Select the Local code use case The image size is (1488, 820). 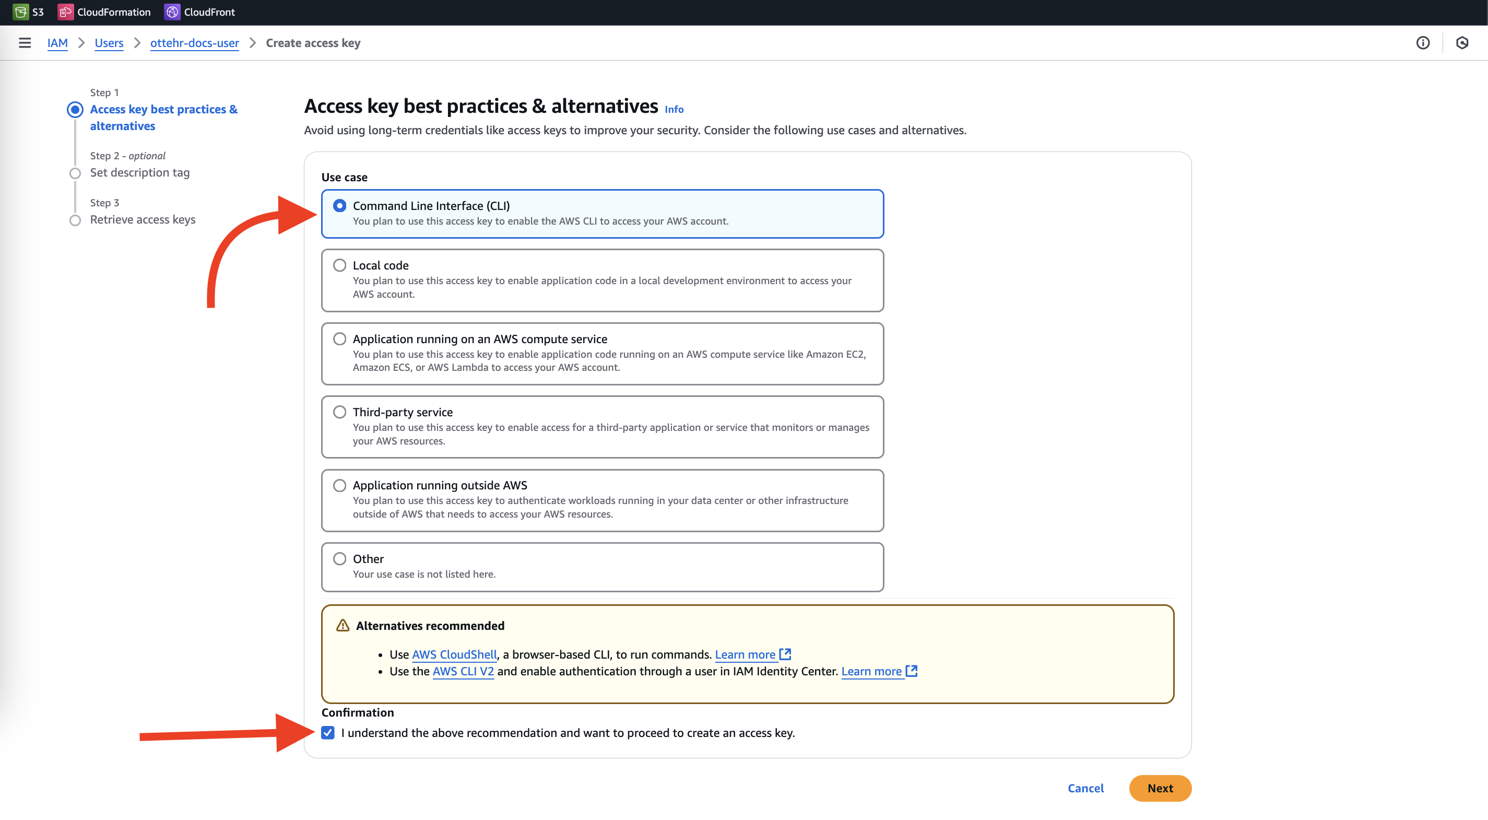340,265
